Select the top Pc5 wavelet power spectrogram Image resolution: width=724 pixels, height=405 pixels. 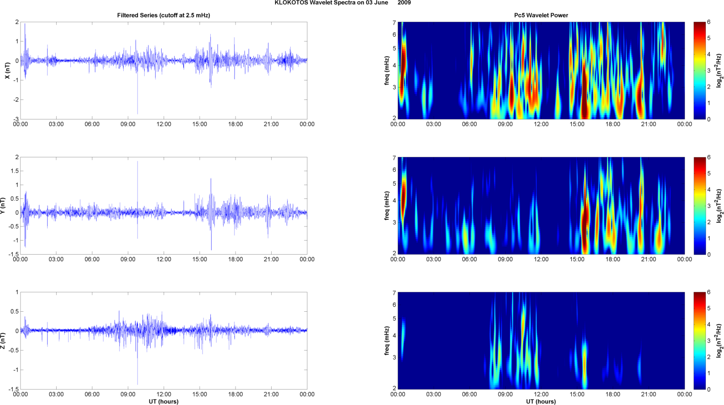(x=541, y=70)
